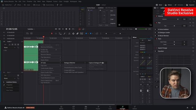Open the Media Pool panel
The height and width of the screenshot is (110, 196).
[x=7, y=5]
